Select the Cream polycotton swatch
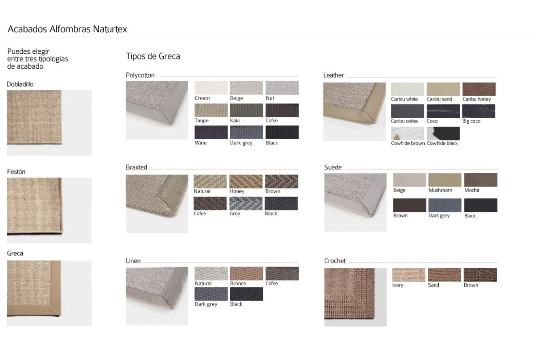The width and height of the screenshot is (551, 354). (x=211, y=88)
